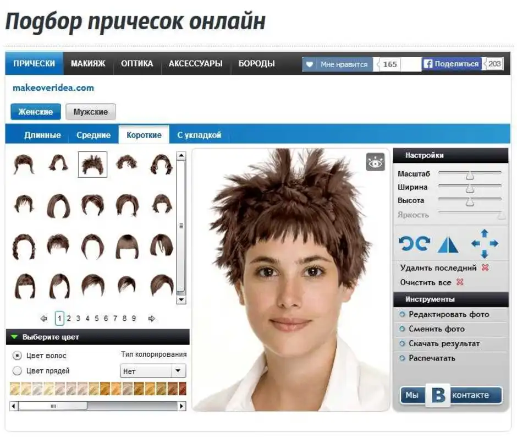Open Редактировать фото tool
517x437 pixels.
coord(449,314)
